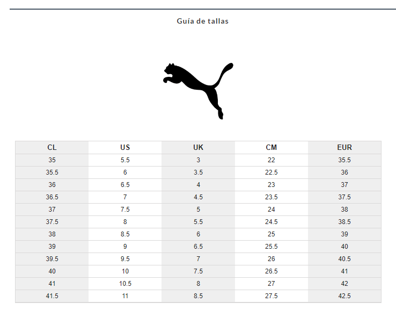
Task: Click the Puma leaping cat logo
Action: click(x=198, y=90)
